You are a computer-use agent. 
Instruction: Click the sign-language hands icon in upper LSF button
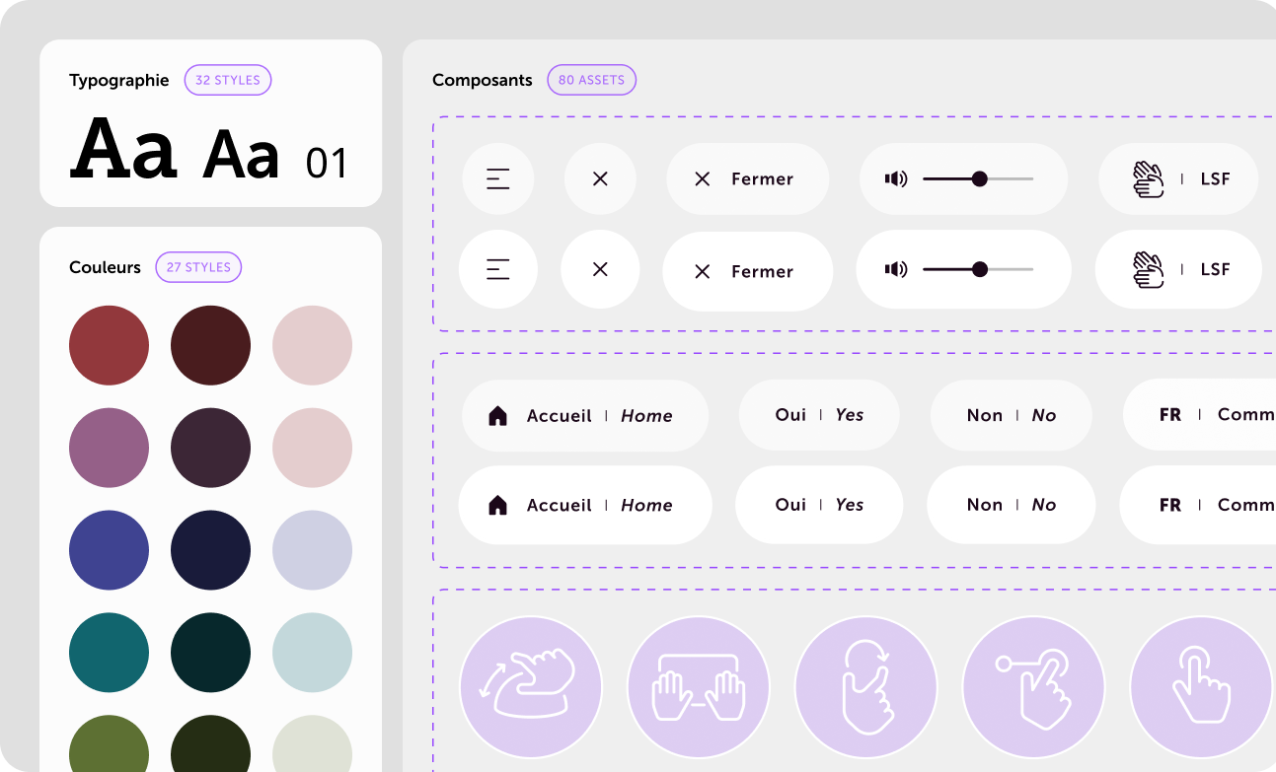[x=1148, y=179]
